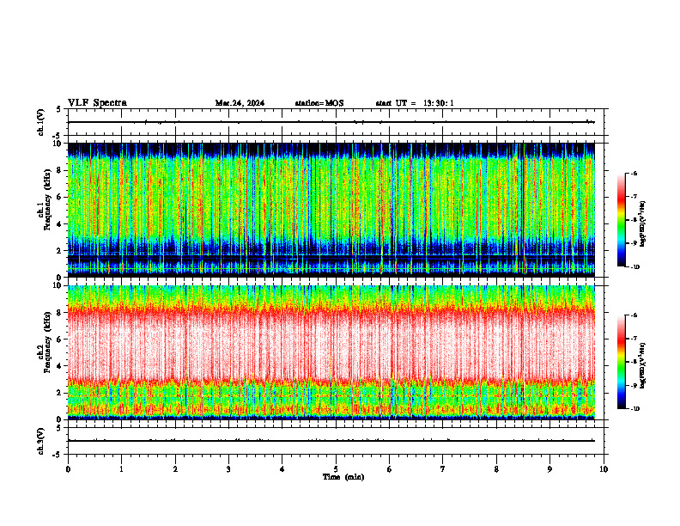This screenshot has height=526, width=680.
Task: Click the ch.1 color scale bar
Action: coord(621,220)
